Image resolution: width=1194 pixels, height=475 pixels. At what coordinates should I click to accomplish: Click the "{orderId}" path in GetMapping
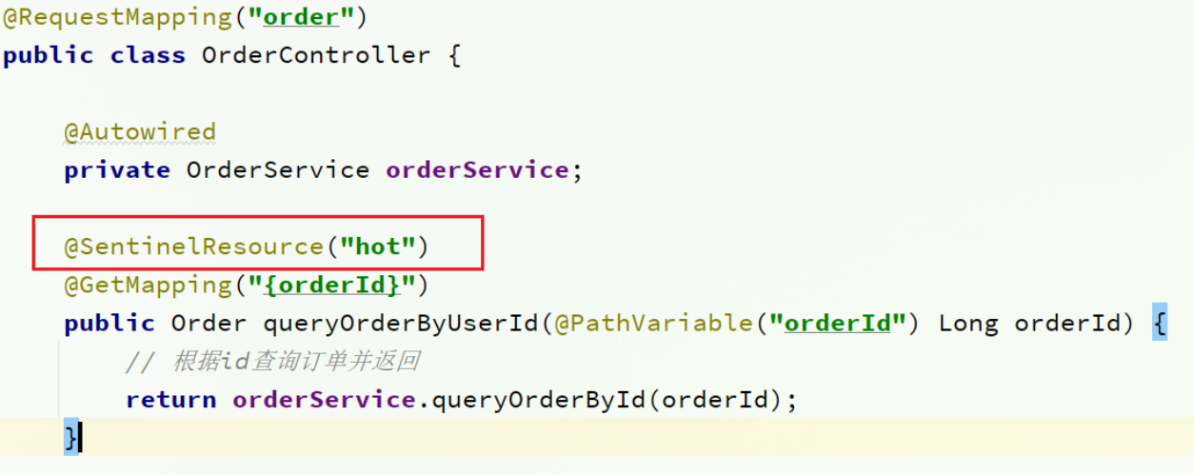tap(331, 285)
